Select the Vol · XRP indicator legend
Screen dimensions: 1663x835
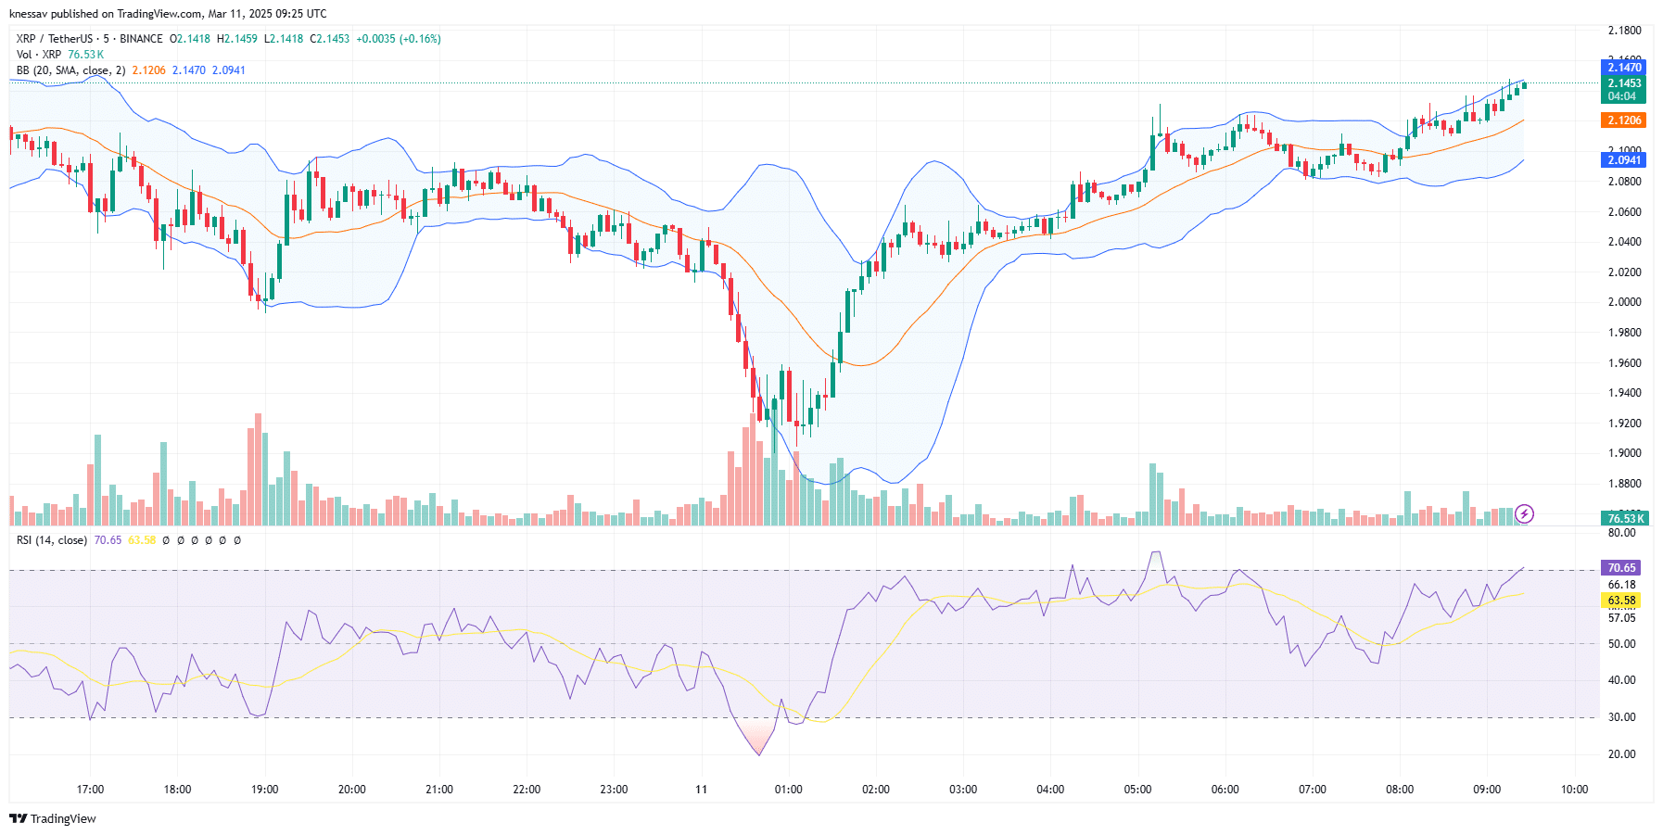coord(39,55)
